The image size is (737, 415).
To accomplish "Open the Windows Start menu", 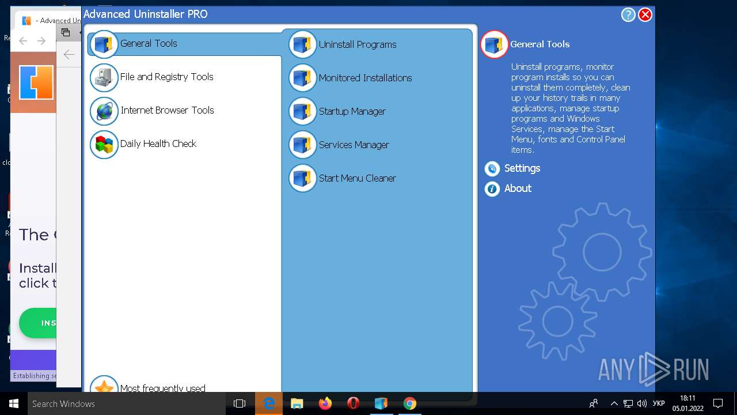I will [x=14, y=403].
